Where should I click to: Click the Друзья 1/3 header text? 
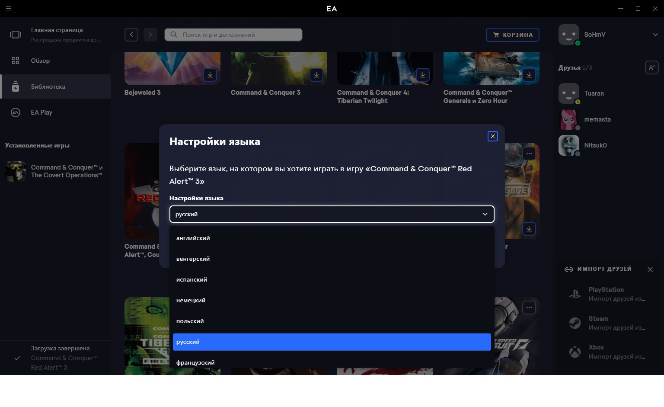[575, 67]
